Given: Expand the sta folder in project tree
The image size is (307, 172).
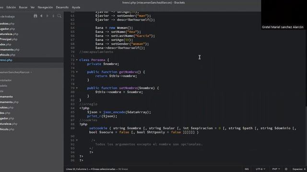Looking at the screenshot, I should [2, 91].
